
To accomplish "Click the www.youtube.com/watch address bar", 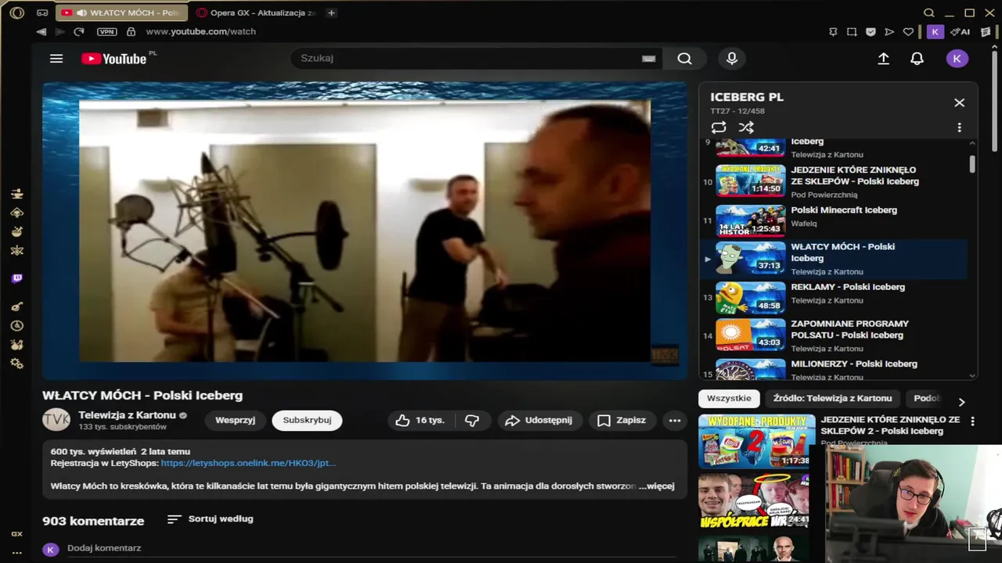I will tap(200, 31).
